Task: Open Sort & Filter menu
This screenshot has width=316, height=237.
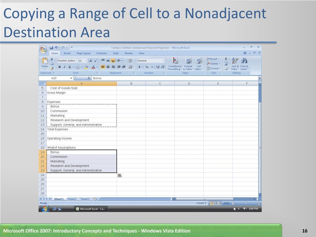Action: (x=235, y=64)
